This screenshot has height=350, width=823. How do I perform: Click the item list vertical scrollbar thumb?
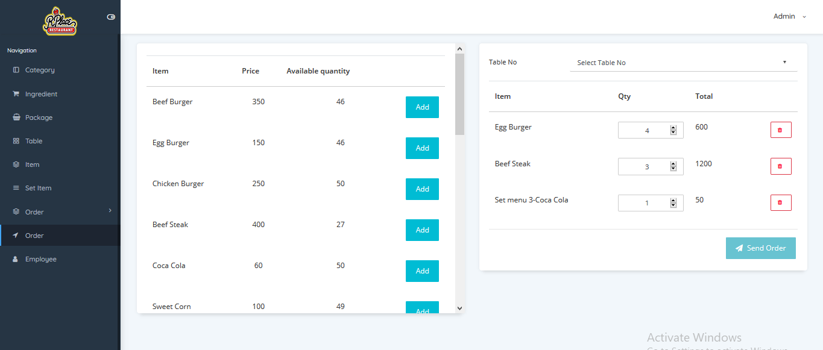(x=459, y=94)
